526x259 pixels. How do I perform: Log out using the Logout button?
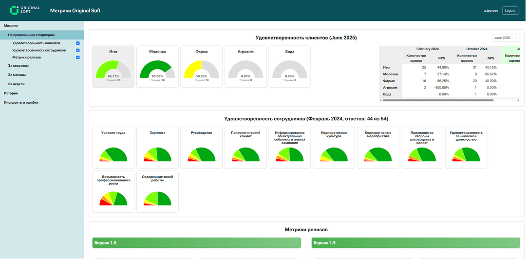coord(510,10)
